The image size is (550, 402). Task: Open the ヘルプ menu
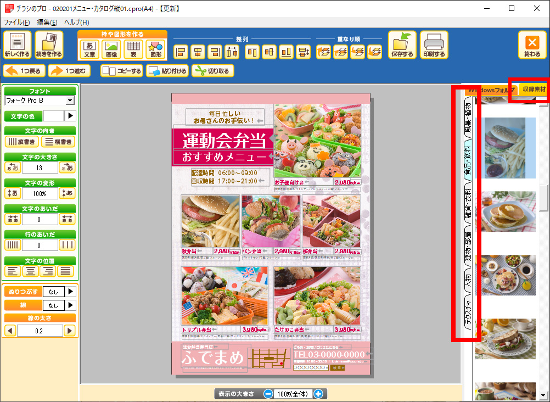76,23
